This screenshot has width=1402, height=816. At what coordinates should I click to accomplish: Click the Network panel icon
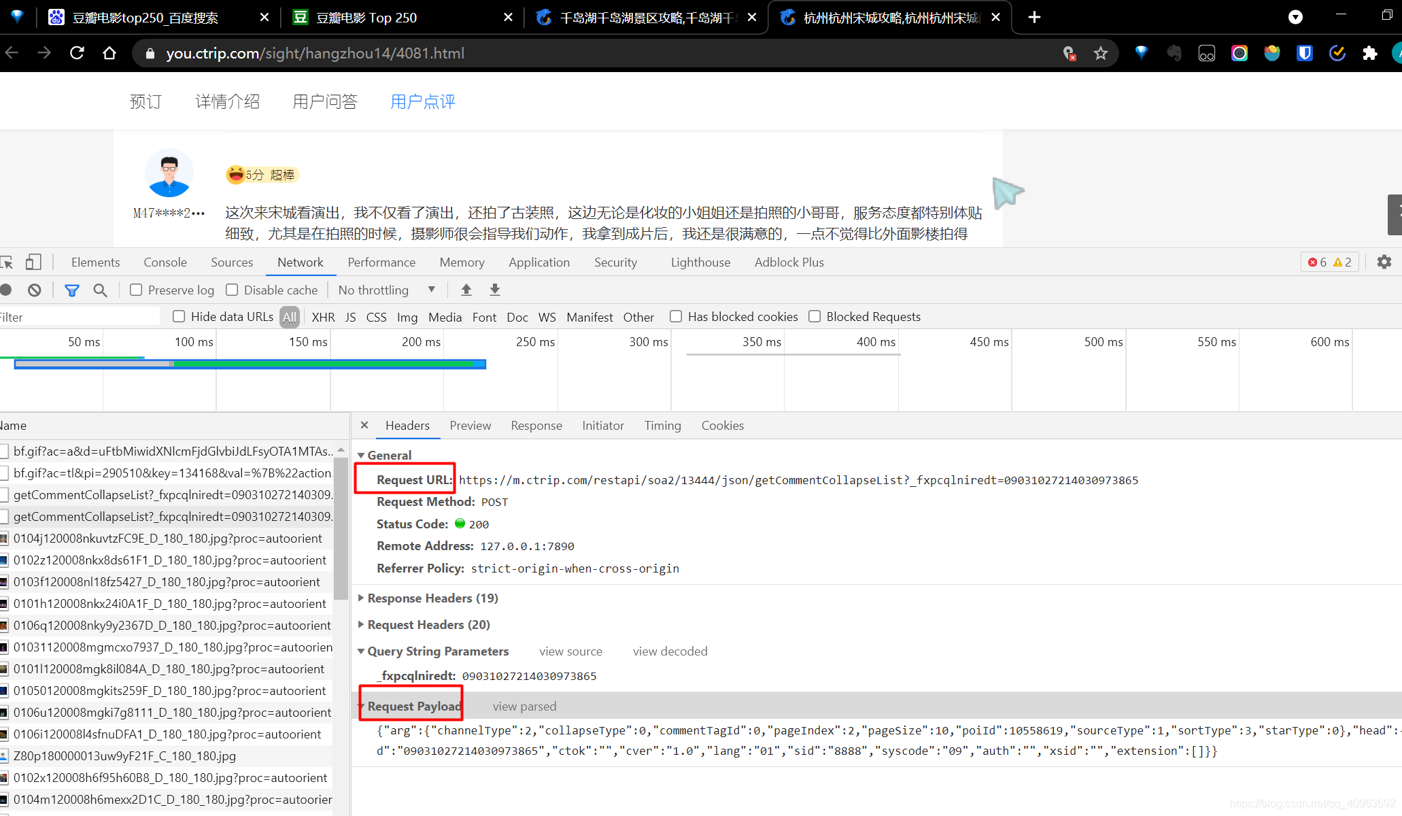[299, 262]
